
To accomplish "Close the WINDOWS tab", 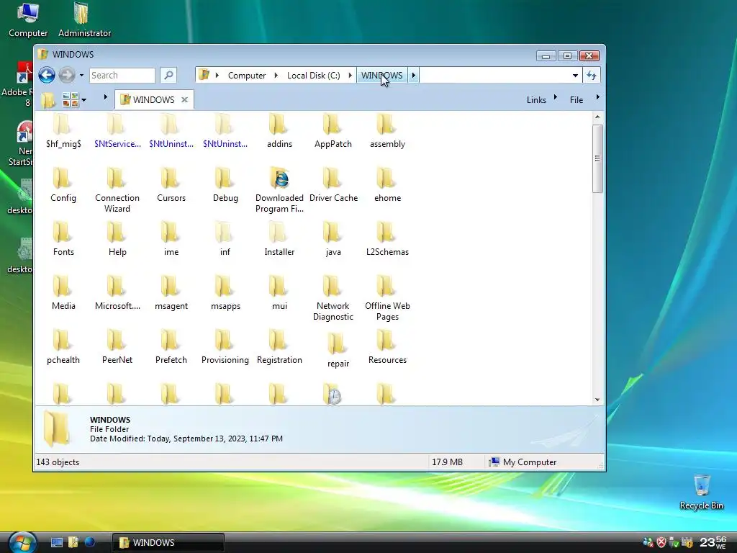I will (x=185, y=99).
